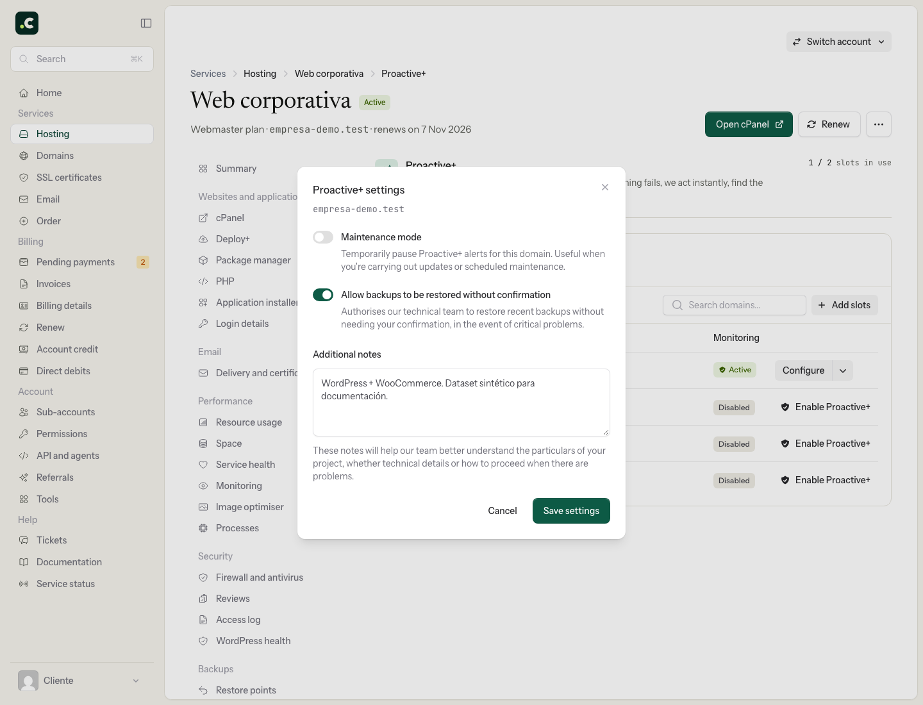
Task: Open the Switch account dropdown
Action: pyautogui.click(x=838, y=42)
